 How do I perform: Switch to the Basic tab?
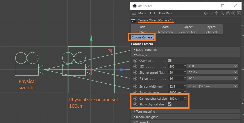[142, 27]
